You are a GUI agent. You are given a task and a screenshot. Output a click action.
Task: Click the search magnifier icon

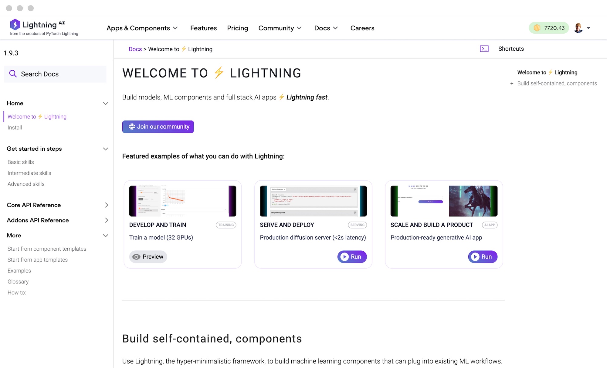13,74
